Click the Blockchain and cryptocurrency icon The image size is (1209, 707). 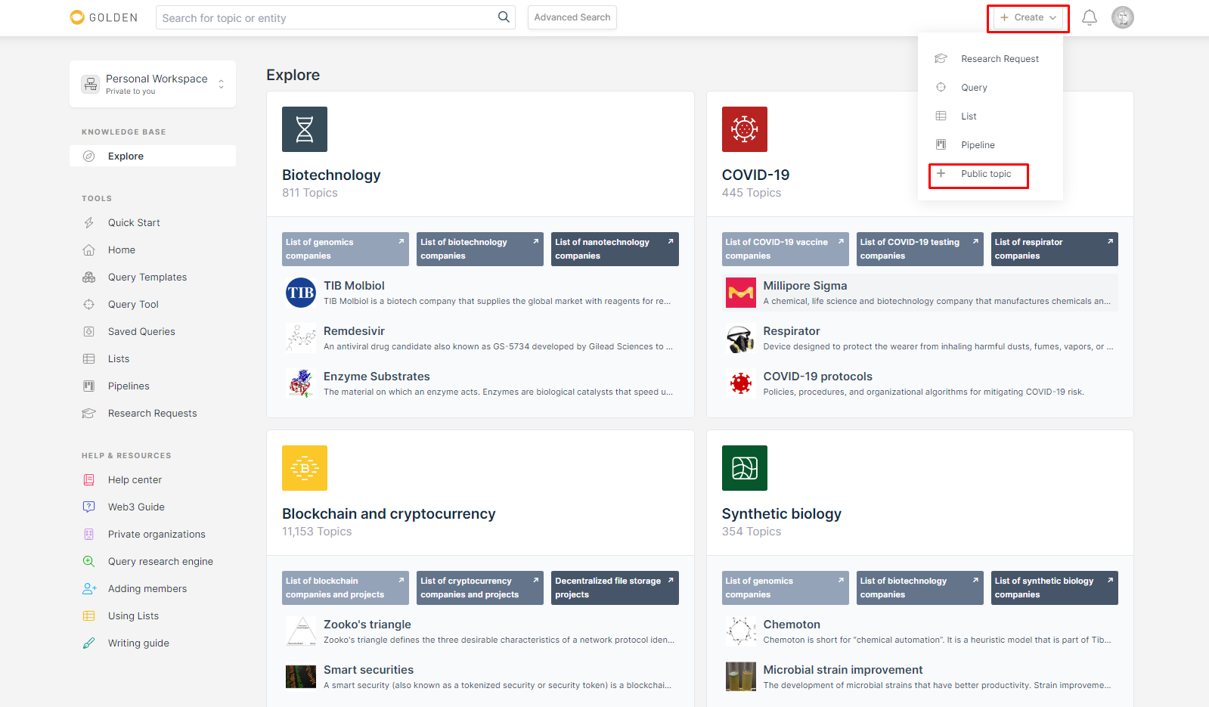(305, 468)
